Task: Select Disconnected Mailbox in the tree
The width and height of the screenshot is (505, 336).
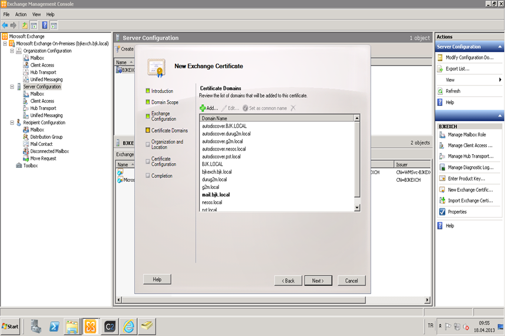Action: pyautogui.click(x=49, y=151)
